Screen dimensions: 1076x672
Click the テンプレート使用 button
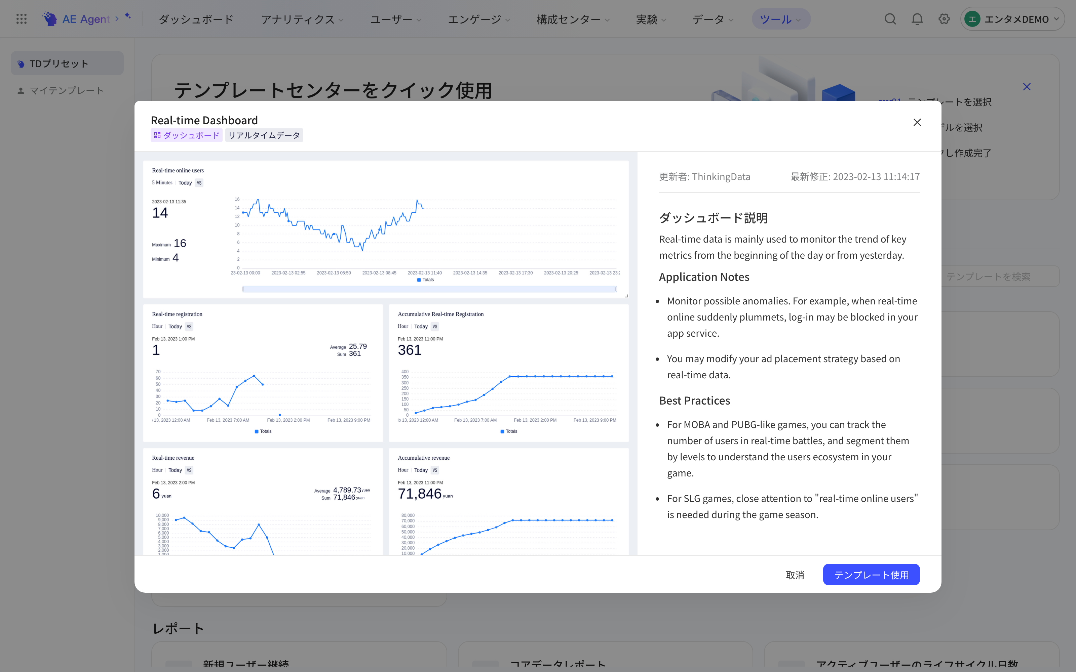[x=871, y=575]
